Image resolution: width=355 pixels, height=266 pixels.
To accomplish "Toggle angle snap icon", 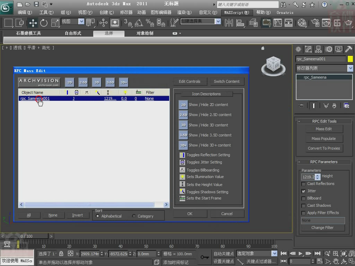I will point(139,23).
